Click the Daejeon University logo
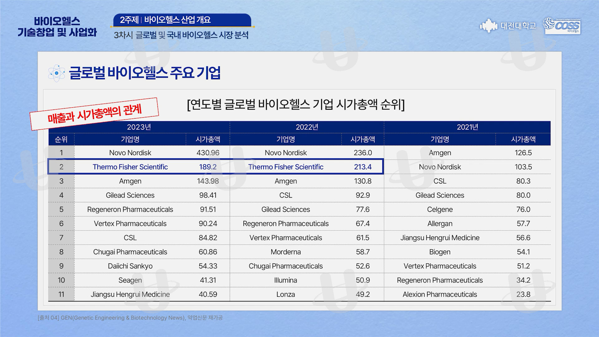The image size is (599, 337). pyautogui.click(x=508, y=26)
